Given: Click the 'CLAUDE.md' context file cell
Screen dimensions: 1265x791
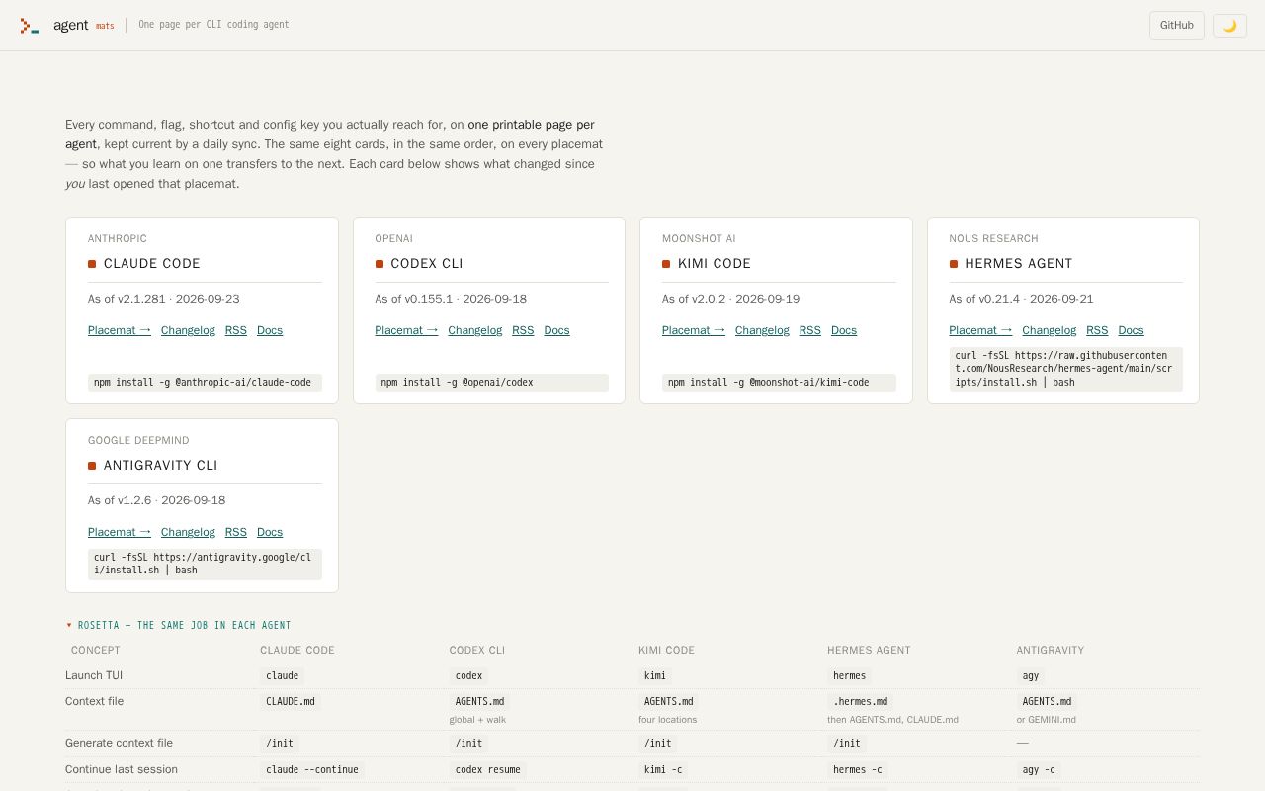Looking at the screenshot, I should [291, 701].
